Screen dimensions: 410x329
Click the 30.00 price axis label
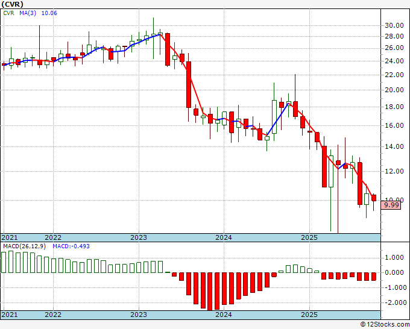394,26
